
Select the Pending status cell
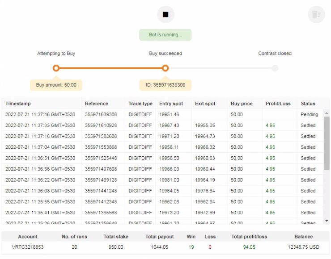pyautogui.click(x=309, y=114)
